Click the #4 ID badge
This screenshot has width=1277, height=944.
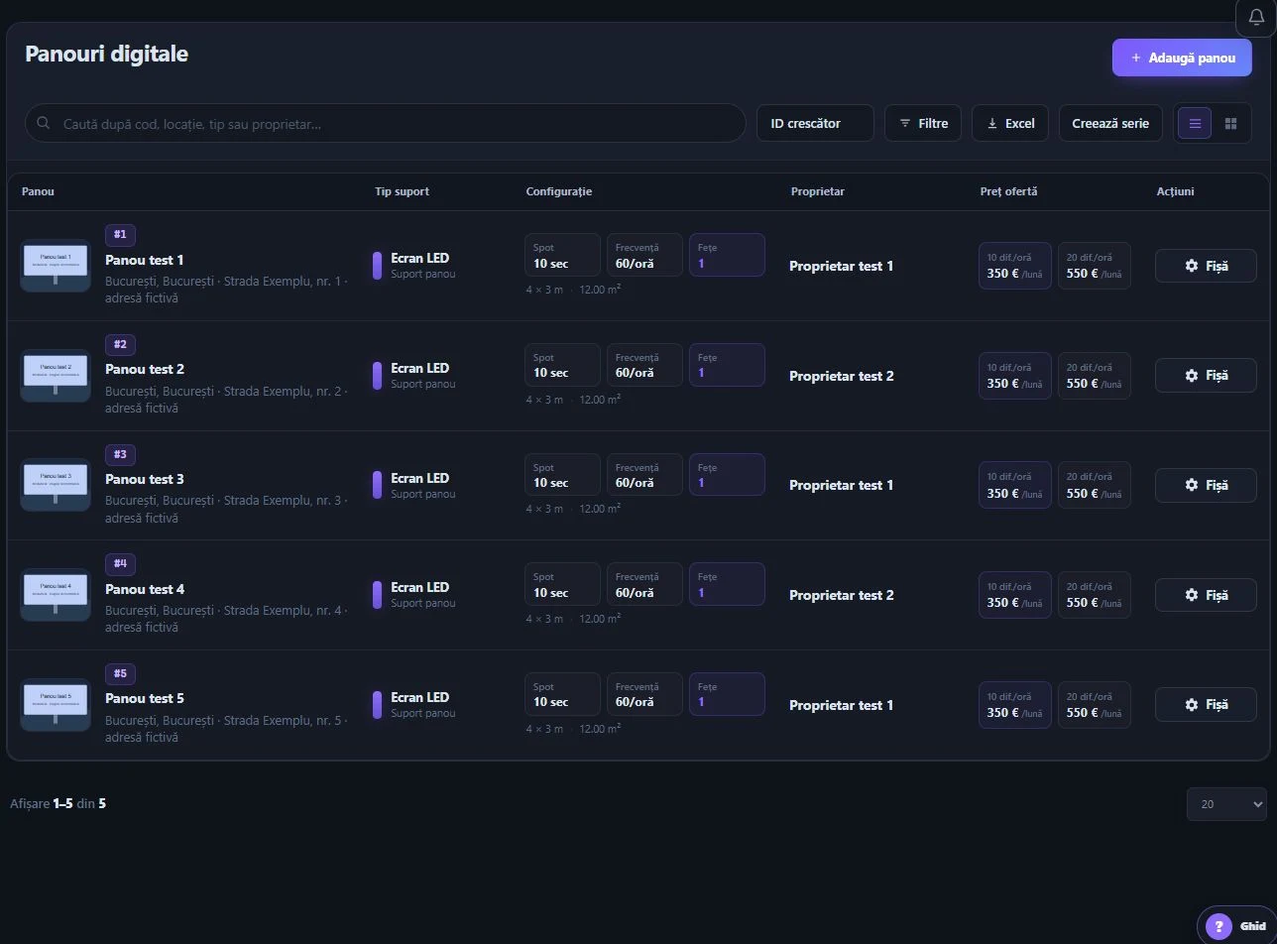coord(120,564)
